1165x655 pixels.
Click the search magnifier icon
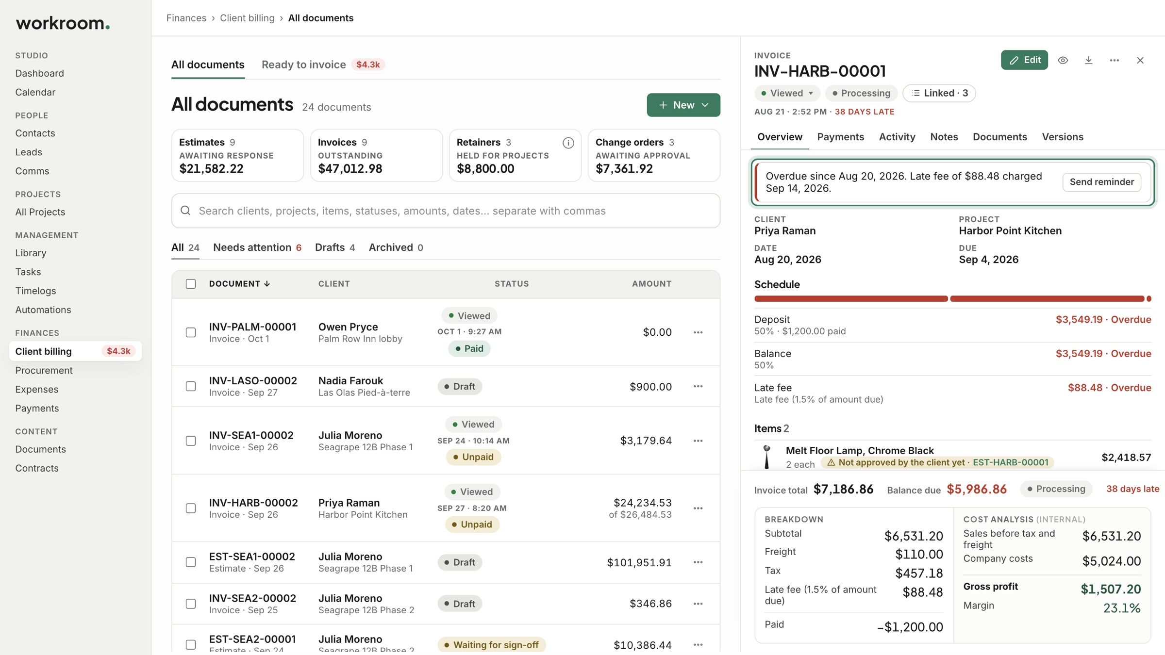pyautogui.click(x=185, y=211)
